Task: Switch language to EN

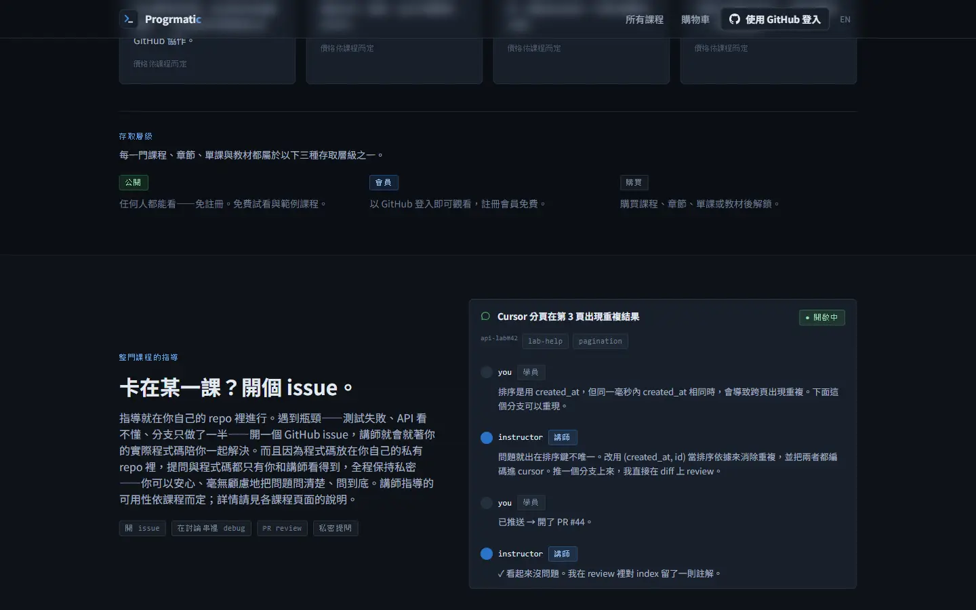Action: pyautogui.click(x=845, y=20)
